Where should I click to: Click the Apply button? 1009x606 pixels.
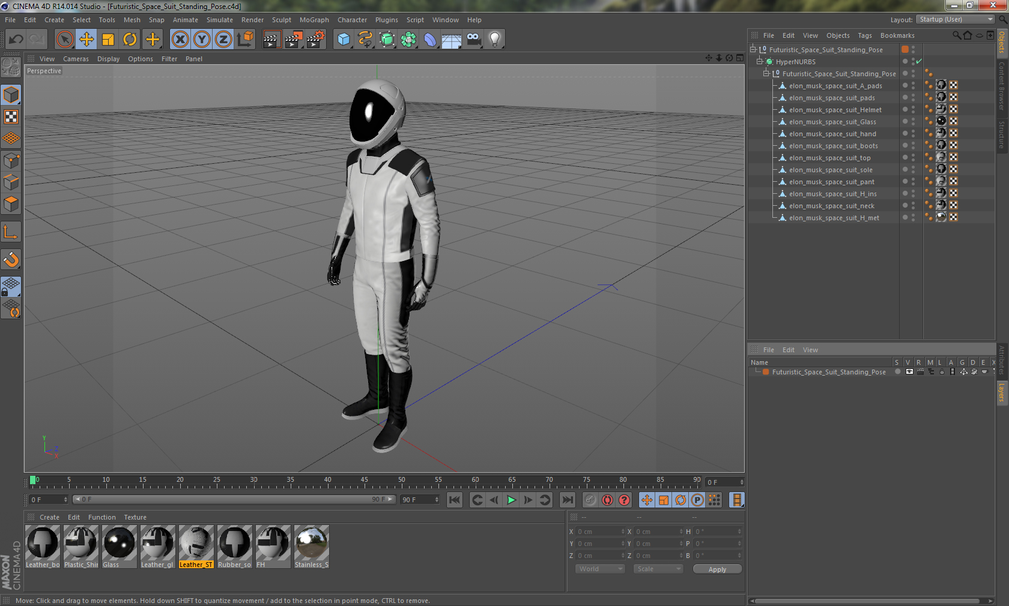(x=717, y=569)
